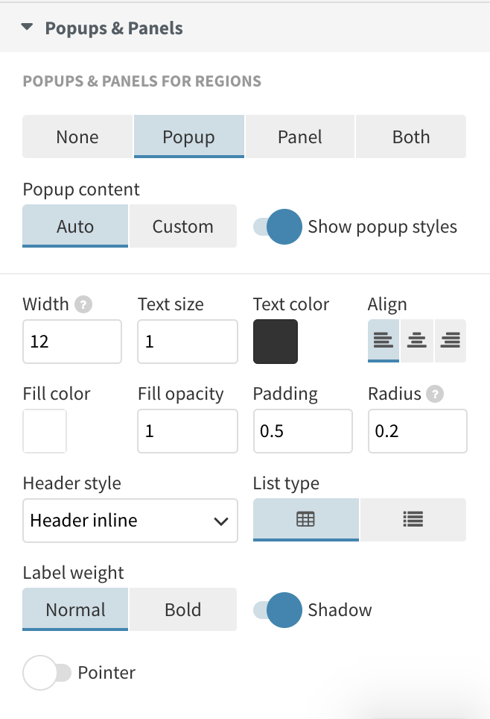Viewport: 490px width, 719px height.
Task: Collapse the Popups & Panels section
Action: point(28,28)
